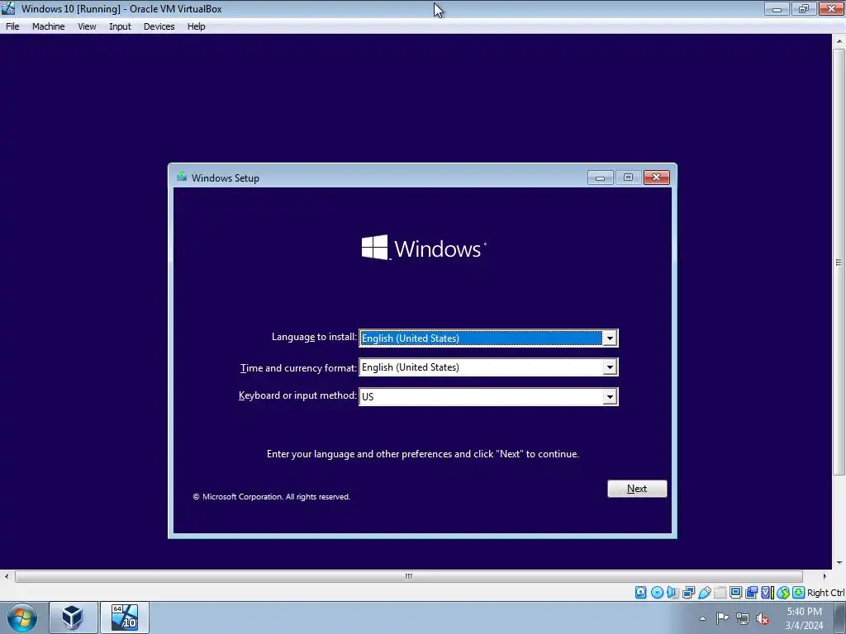
Task: Open the Action Center flag icon
Action: click(722, 618)
